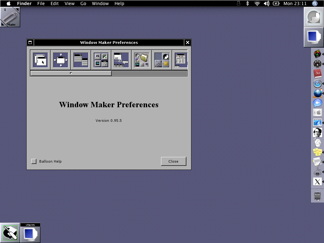Image resolution: width=324 pixels, height=243 pixels.
Task: Click the volume icon in menu bar
Action: [x=266, y=3]
